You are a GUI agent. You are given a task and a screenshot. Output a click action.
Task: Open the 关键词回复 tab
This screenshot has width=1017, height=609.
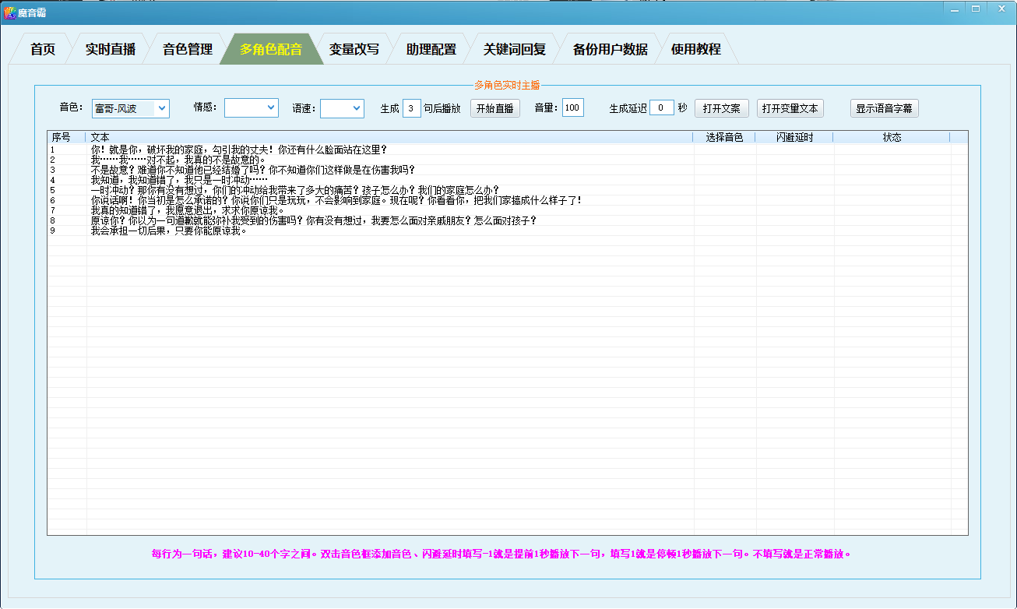[x=513, y=48]
